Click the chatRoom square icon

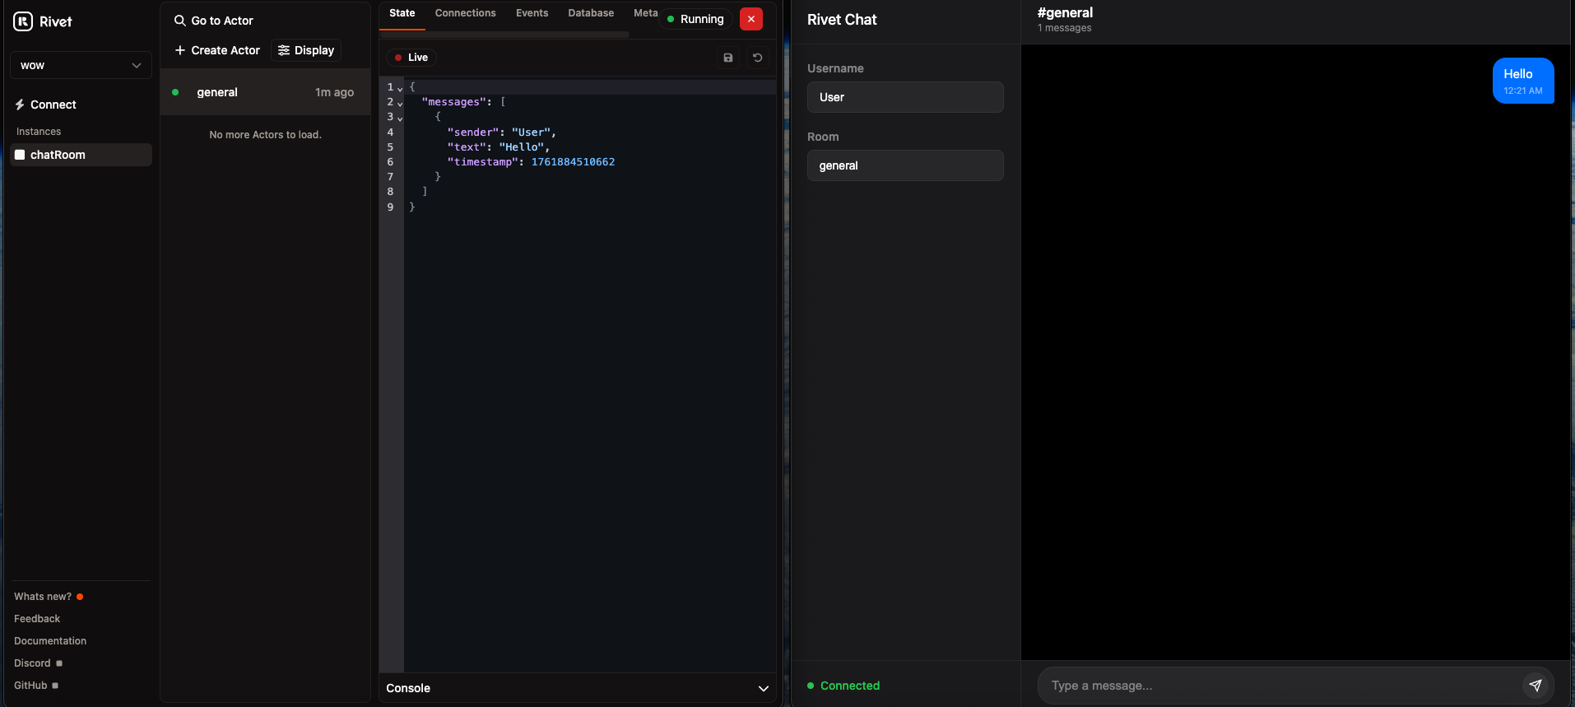point(20,155)
